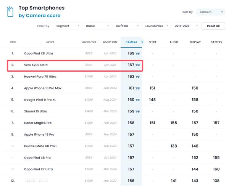
Task: Click camera score 167 for Vivo X200 Ultra
Action: click(131, 65)
